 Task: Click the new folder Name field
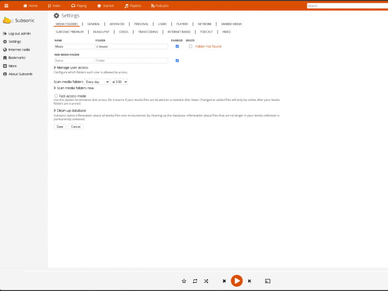pyautogui.click(x=74, y=60)
